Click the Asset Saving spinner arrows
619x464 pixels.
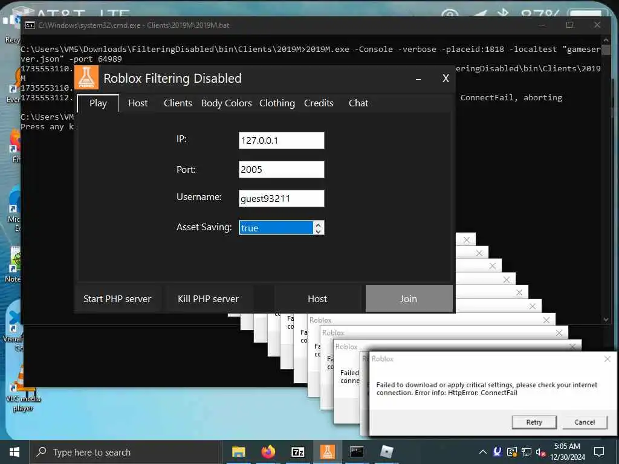(318, 228)
